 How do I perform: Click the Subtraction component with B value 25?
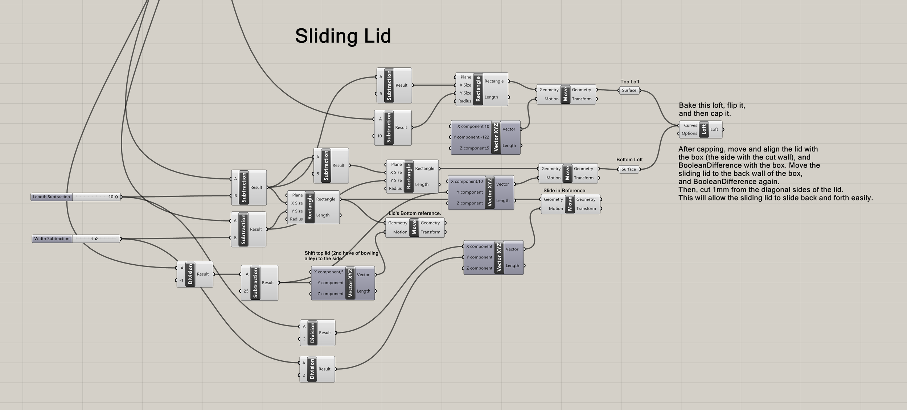pos(255,283)
